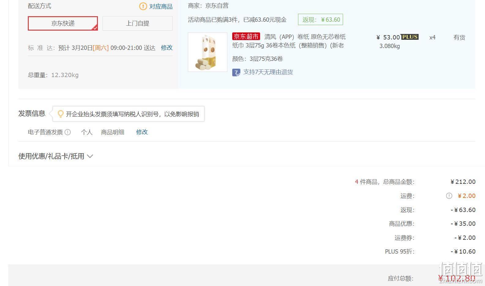The image size is (485, 286).
Task: Click the green 返现 ¥63.60 tag
Action: 320,20
